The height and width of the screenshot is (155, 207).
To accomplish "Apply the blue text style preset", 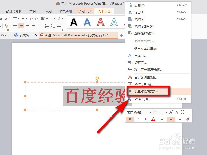I will [87, 22].
